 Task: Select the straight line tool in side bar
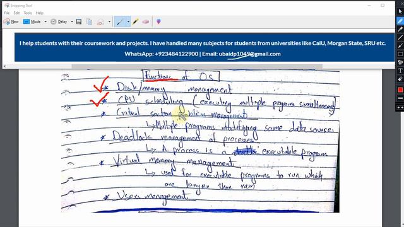coord(400,38)
